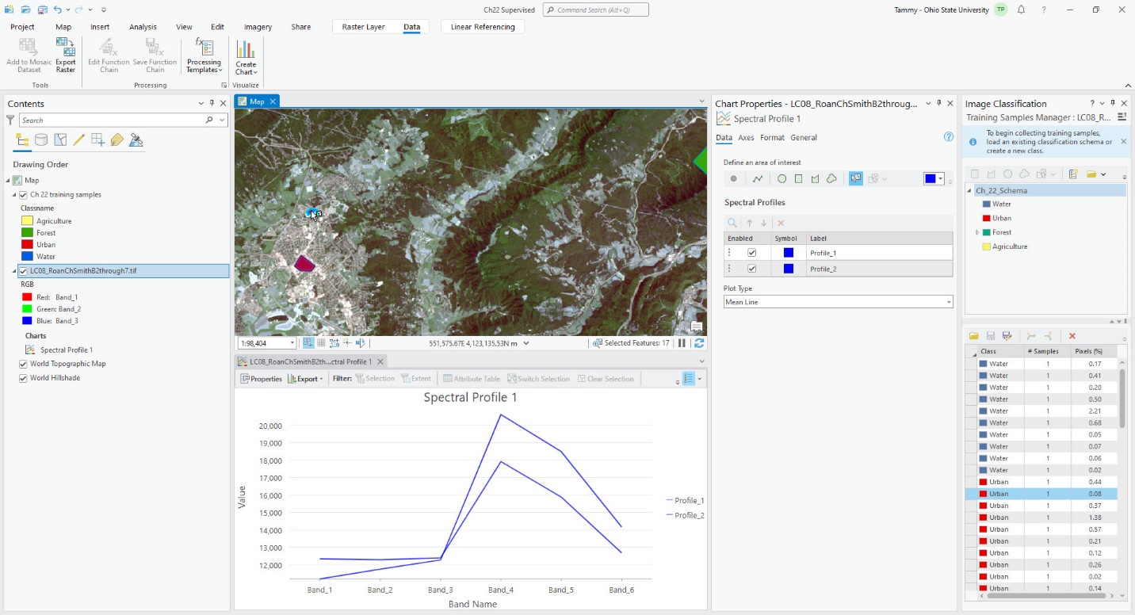Choose the polygon area-of-interest tool in Chart Properties
Screen dimensions: 1135x615
[815, 179]
